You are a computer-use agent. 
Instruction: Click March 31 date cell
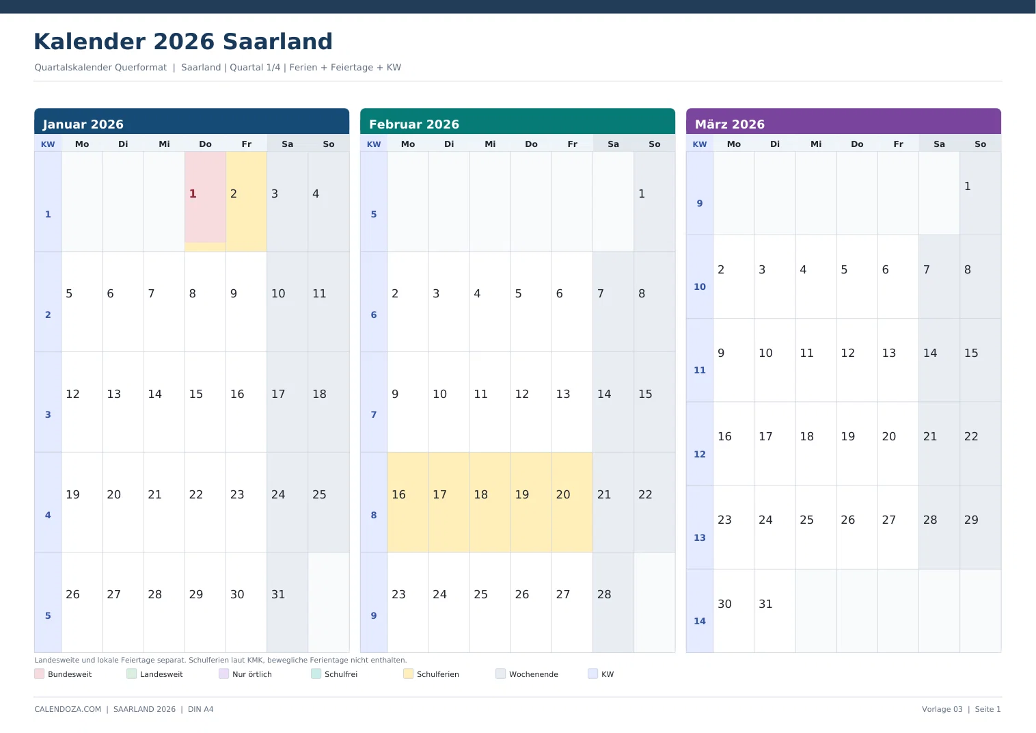(775, 611)
